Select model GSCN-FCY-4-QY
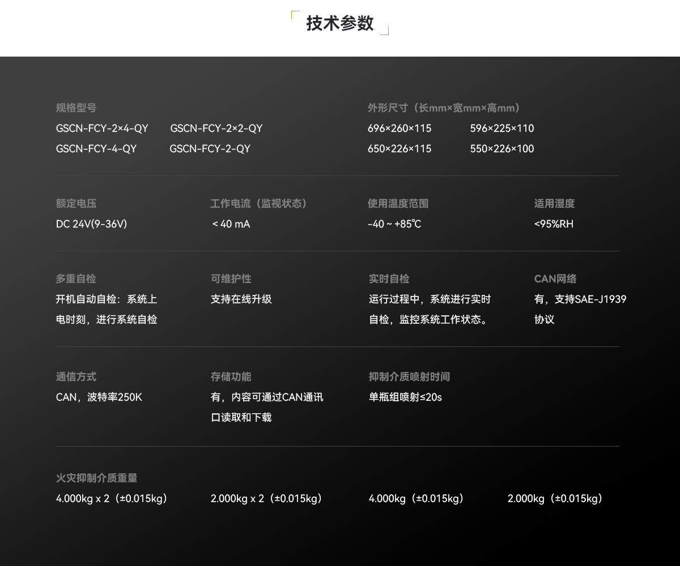 [x=96, y=149]
